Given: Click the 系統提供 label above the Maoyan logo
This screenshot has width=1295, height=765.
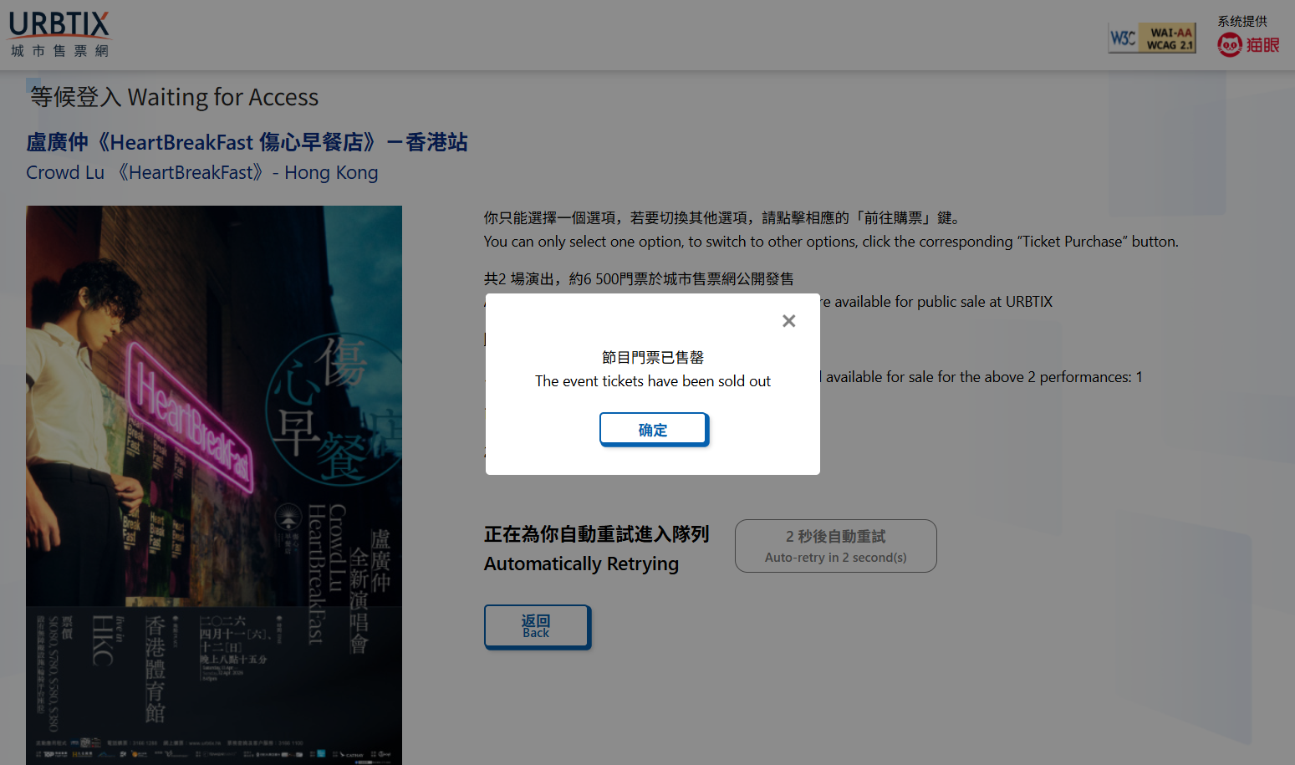Looking at the screenshot, I should click(1241, 22).
